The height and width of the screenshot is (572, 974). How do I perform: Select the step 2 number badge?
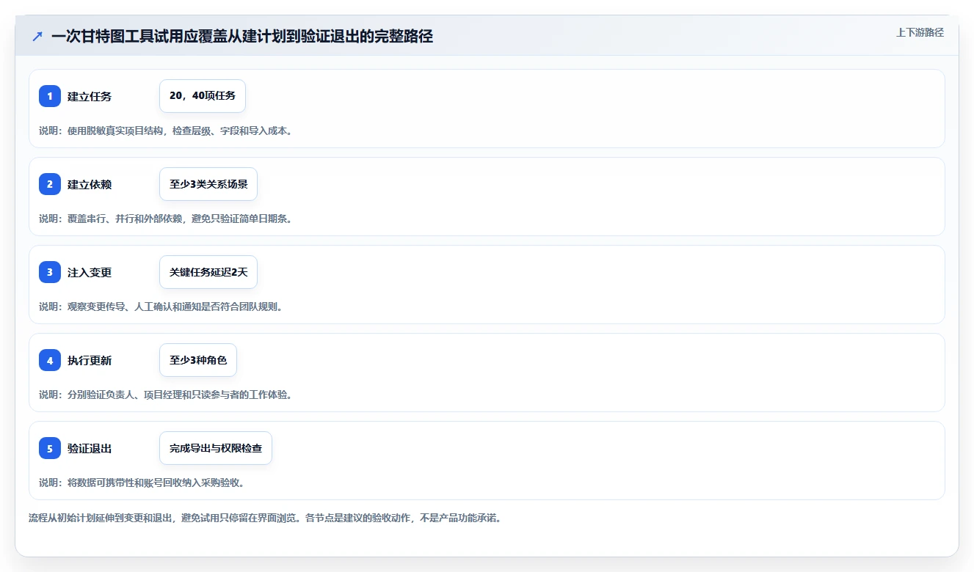[x=50, y=184]
